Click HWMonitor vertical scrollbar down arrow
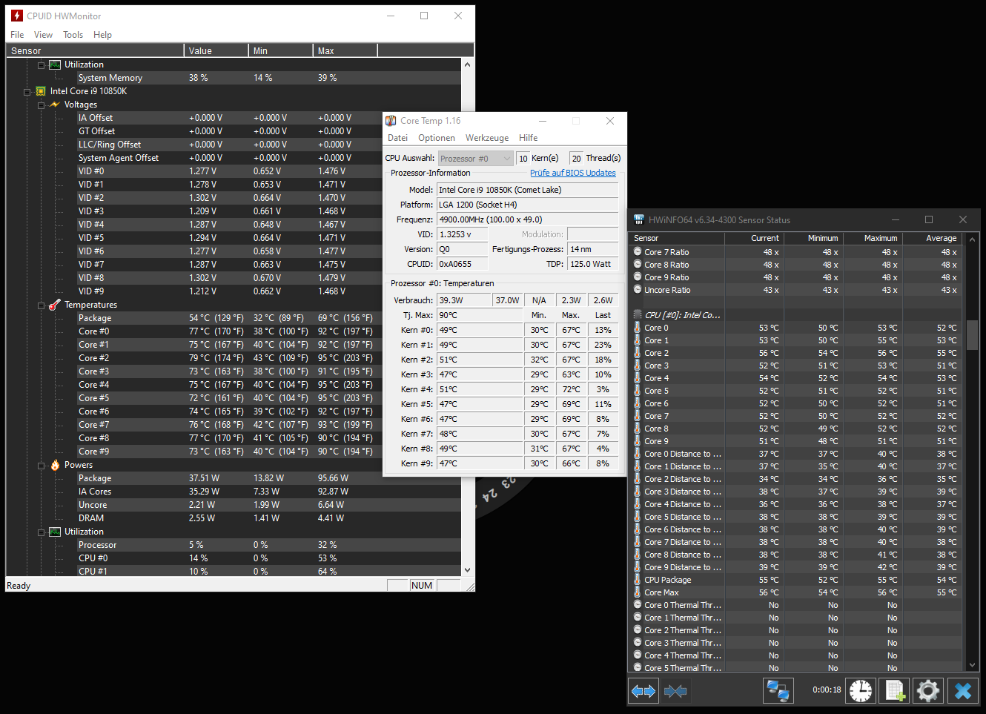This screenshot has width=986, height=714. (467, 569)
